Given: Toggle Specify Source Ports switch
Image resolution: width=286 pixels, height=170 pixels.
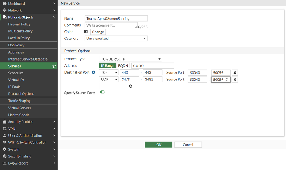Looking at the screenshot, I should [x=102, y=92].
